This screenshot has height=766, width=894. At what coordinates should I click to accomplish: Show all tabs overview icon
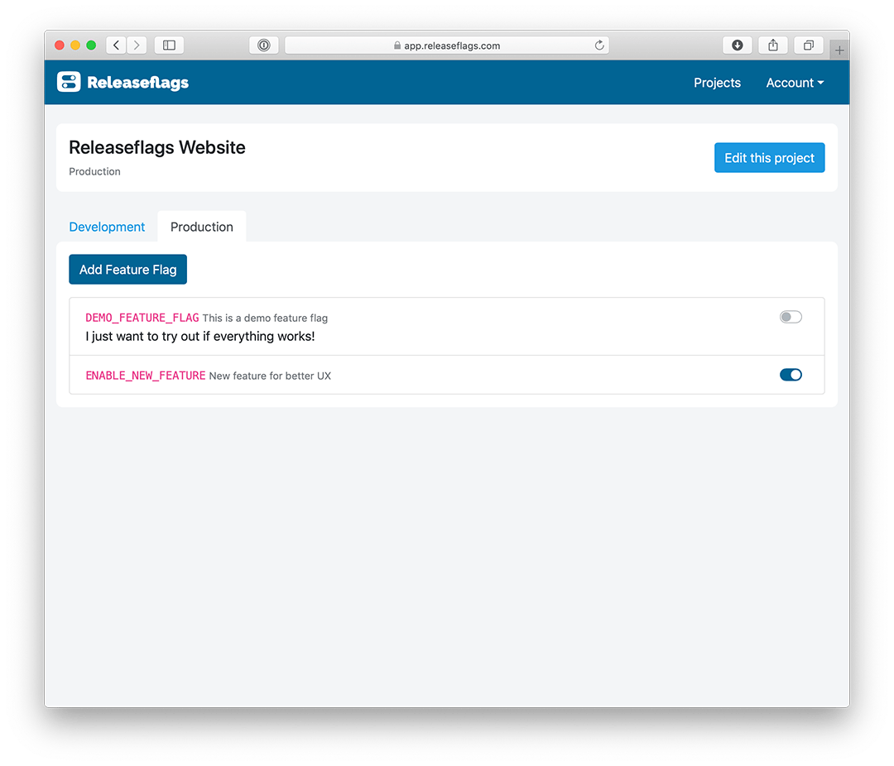(x=809, y=45)
